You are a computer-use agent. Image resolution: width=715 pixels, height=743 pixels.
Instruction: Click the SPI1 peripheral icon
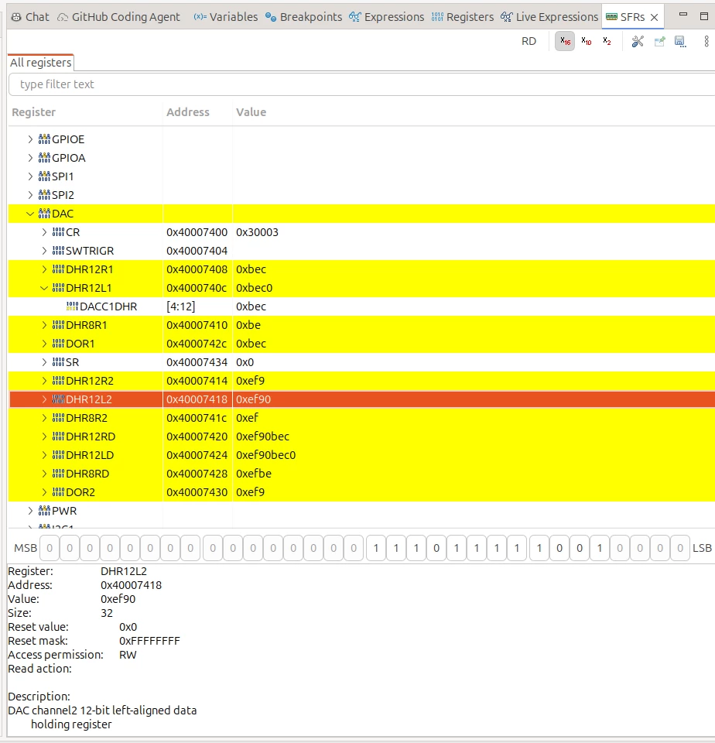click(x=44, y=176)
